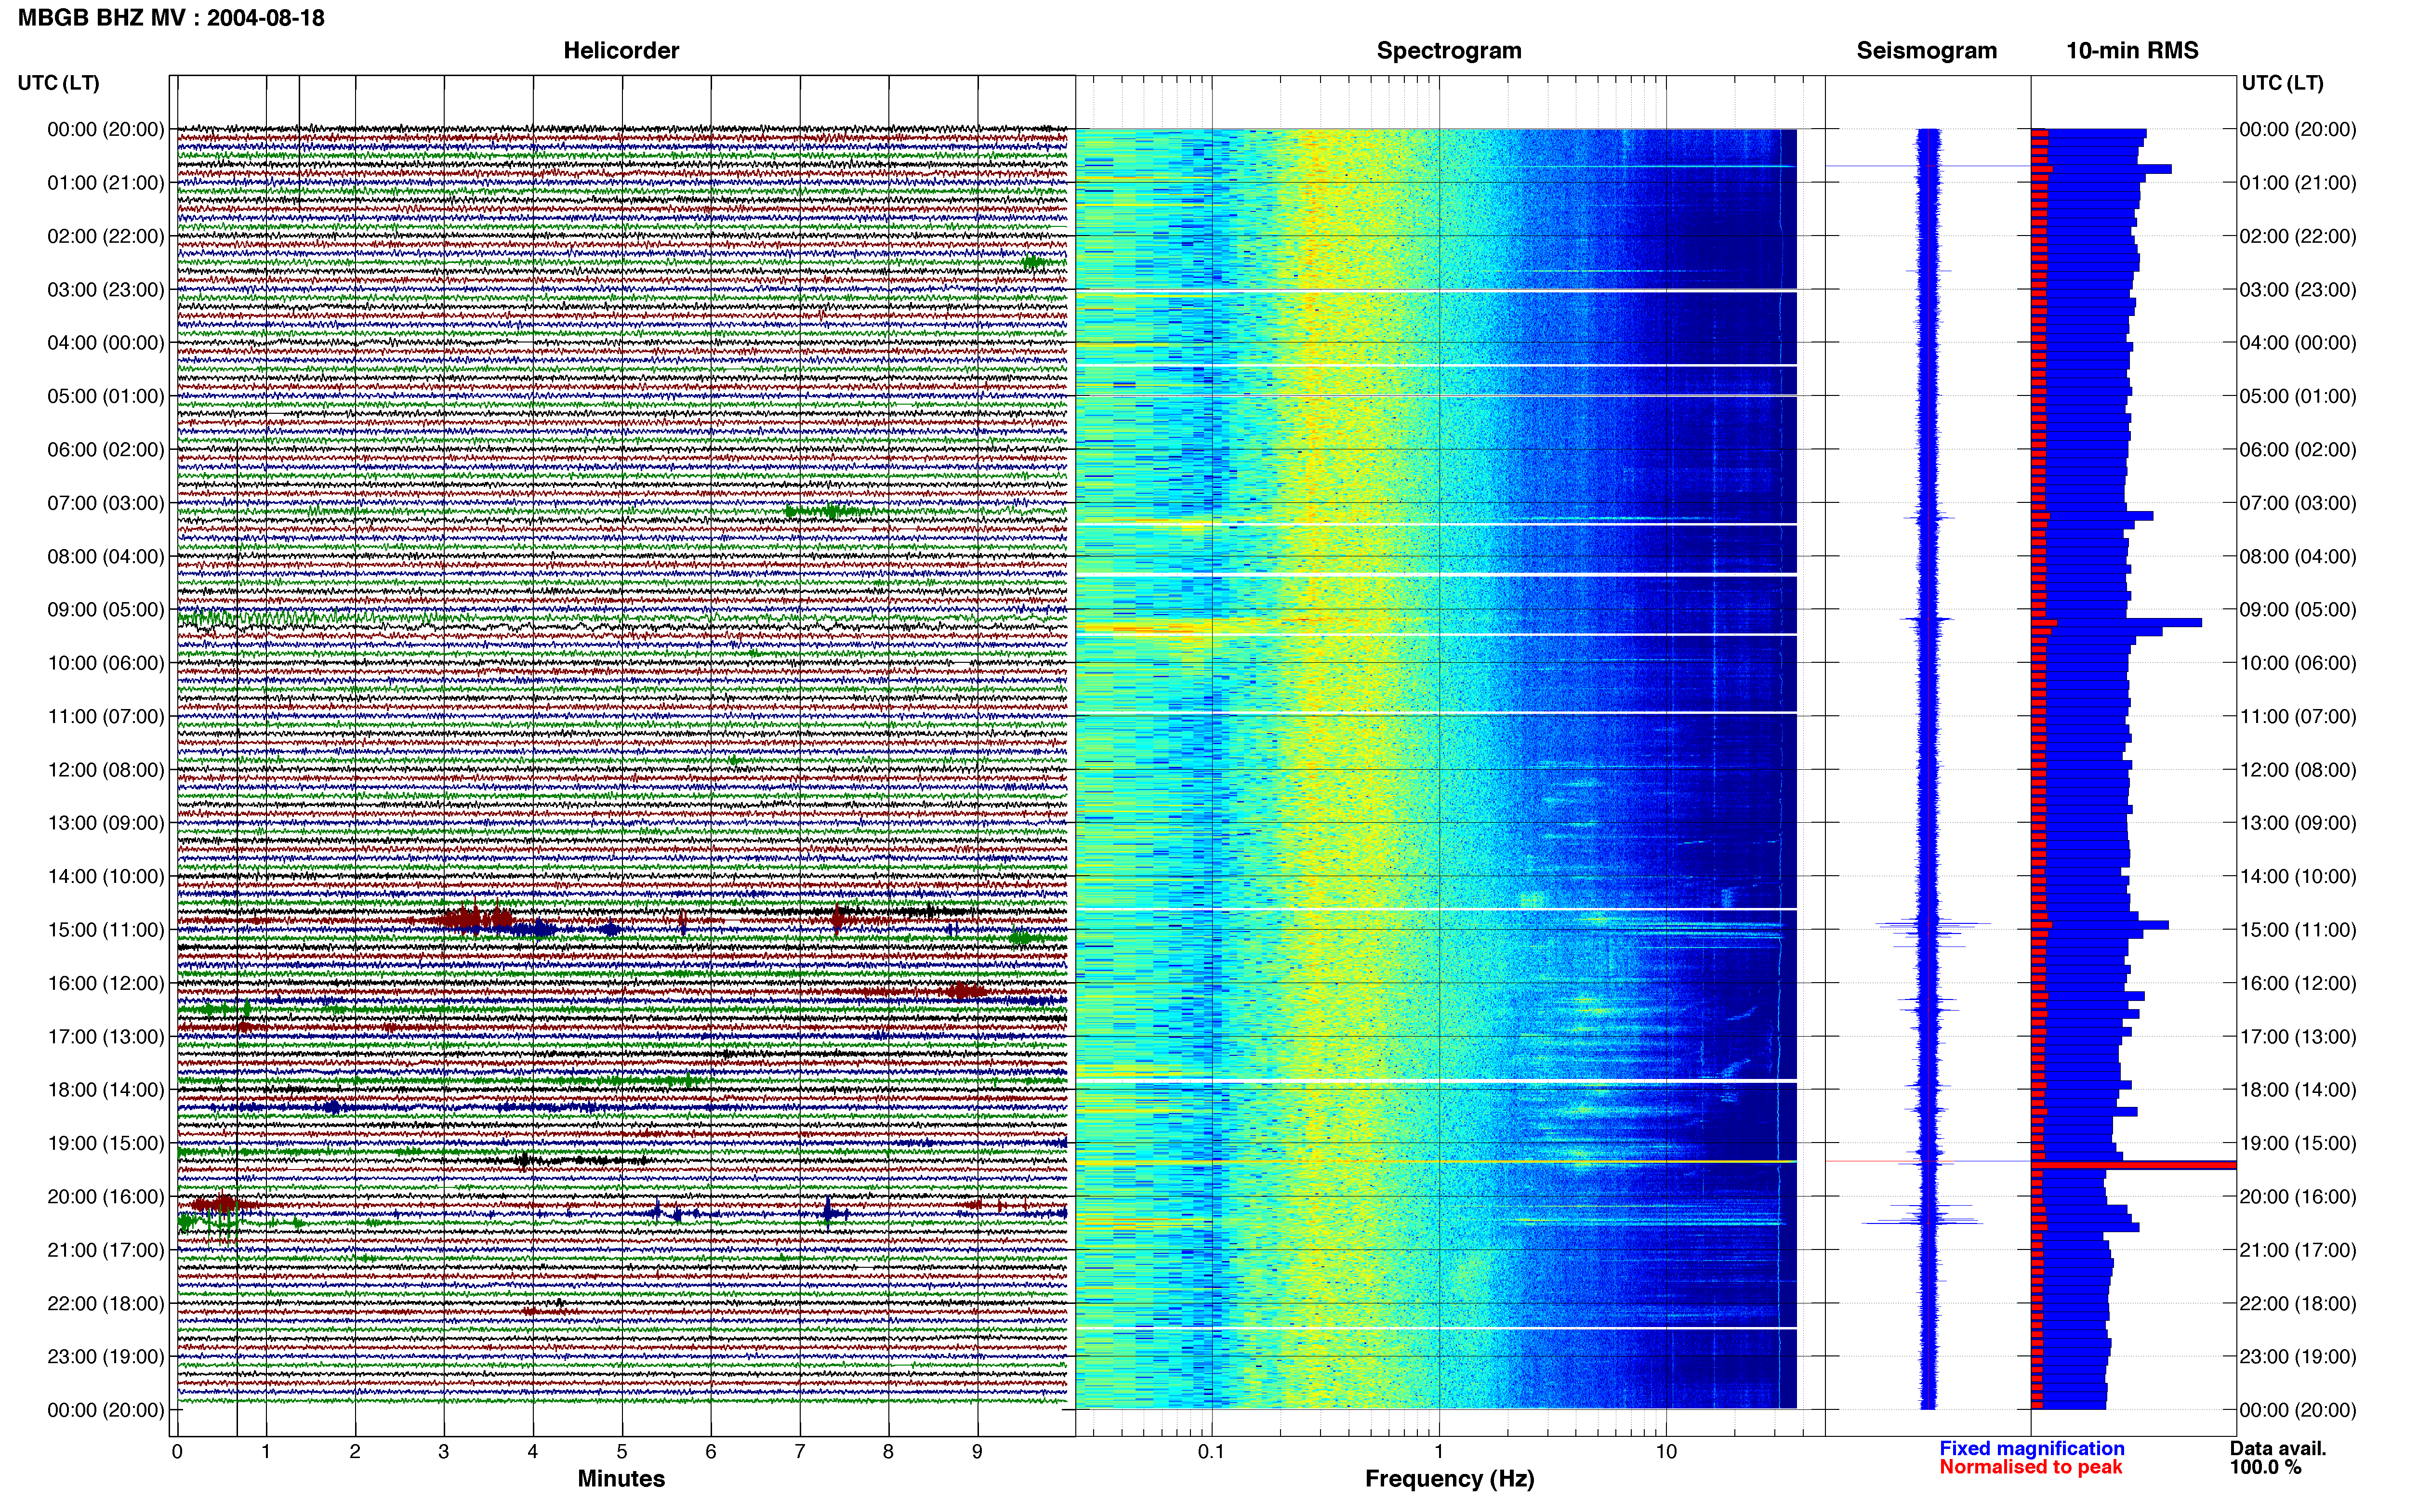This screenshot has width=2418, height=1512.
Task: Select right-side time label '09:00 (05:00)'
Action: point(2298,610)
